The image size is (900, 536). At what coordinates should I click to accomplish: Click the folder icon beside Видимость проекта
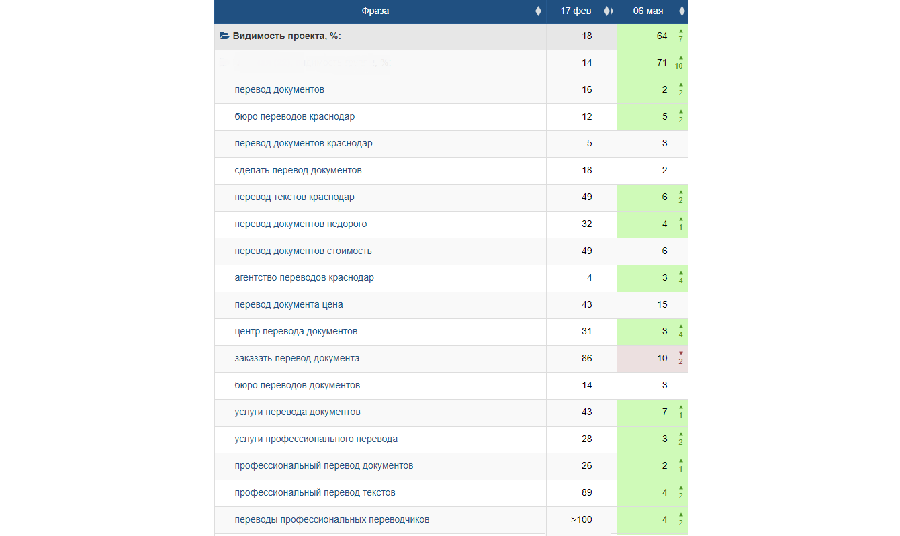coord(225,36)
